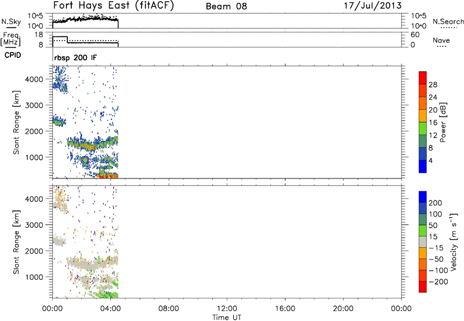Viewport: 464px width, 321px height.
Task: Click the '60' tick on the Nave axis
Action: [415, 35]
